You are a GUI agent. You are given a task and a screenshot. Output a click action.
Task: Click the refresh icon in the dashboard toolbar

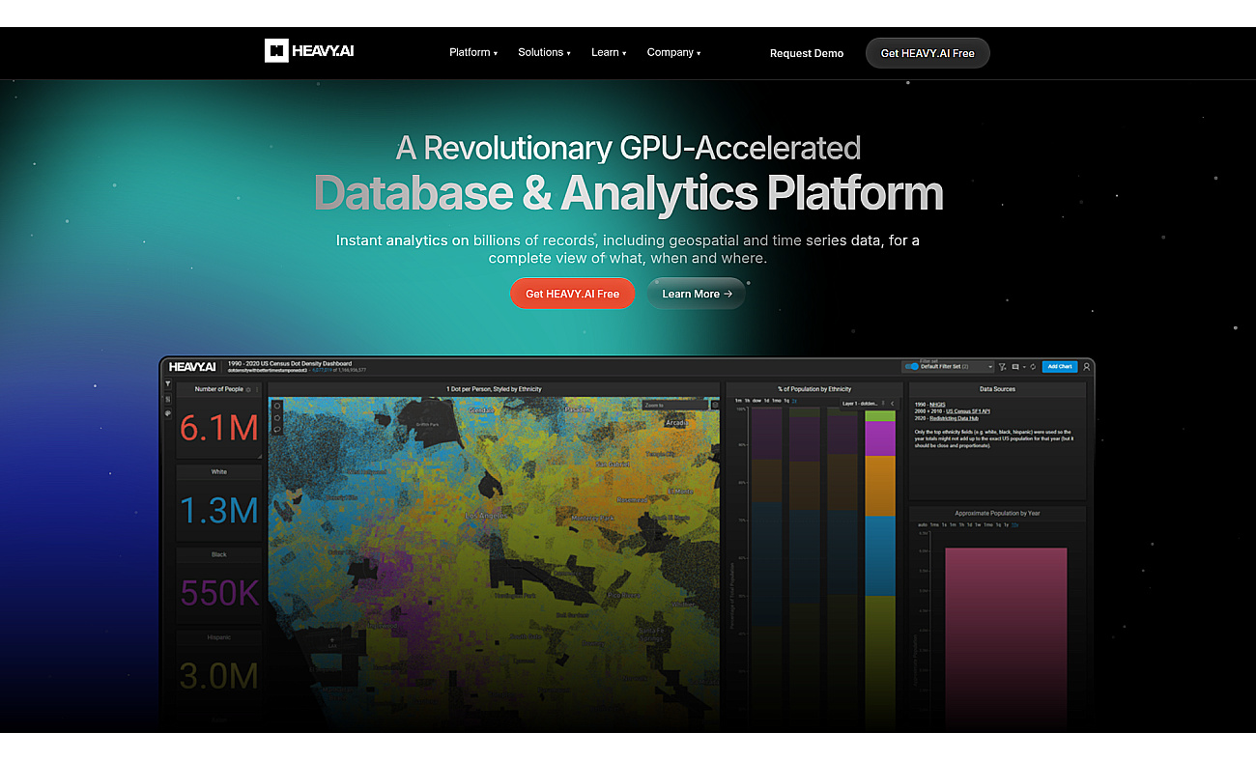[x=1033, y=367]
